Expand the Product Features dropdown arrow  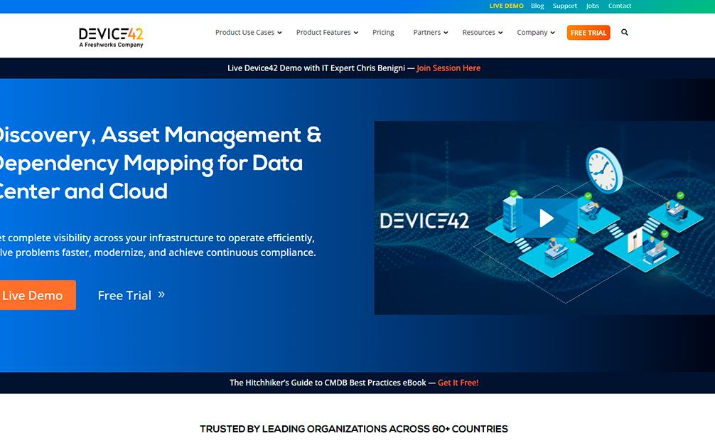(356, 33)
